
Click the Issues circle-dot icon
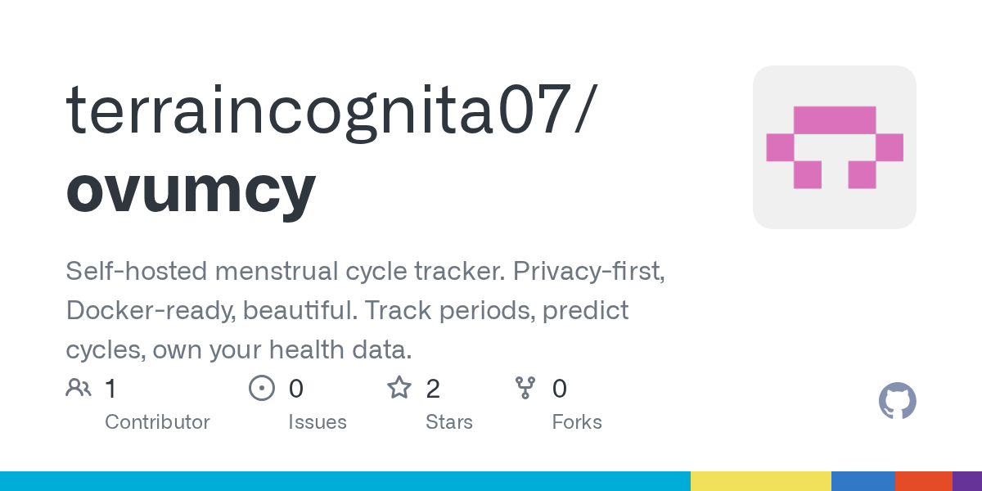point(261,388)
